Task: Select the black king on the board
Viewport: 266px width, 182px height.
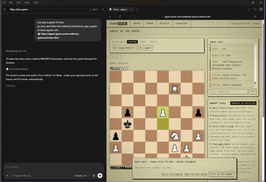Action: point(128,124)
